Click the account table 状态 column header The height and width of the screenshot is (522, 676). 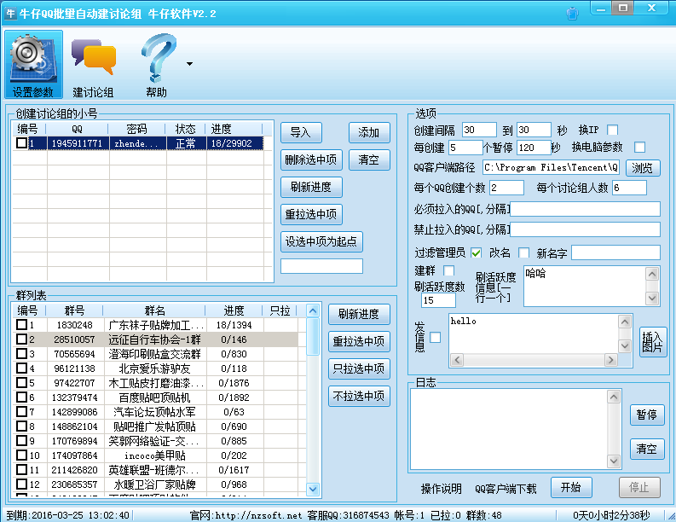pyautogui.click(x=185, y=129)
